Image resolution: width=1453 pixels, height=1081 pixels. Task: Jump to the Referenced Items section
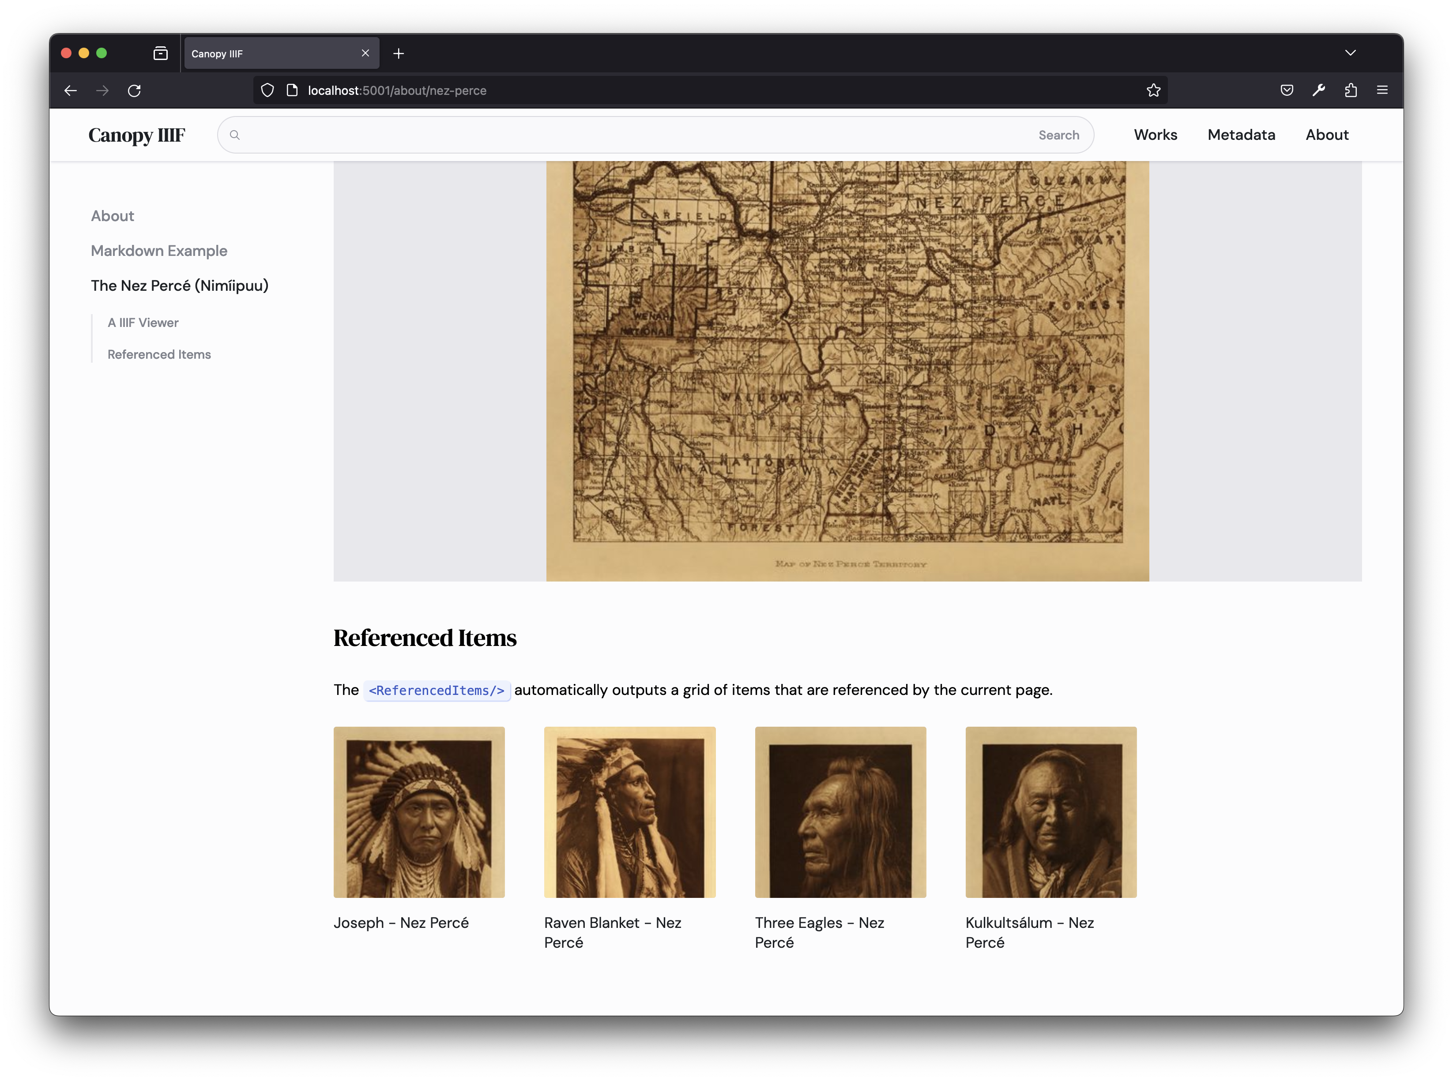tap(158, 354)
